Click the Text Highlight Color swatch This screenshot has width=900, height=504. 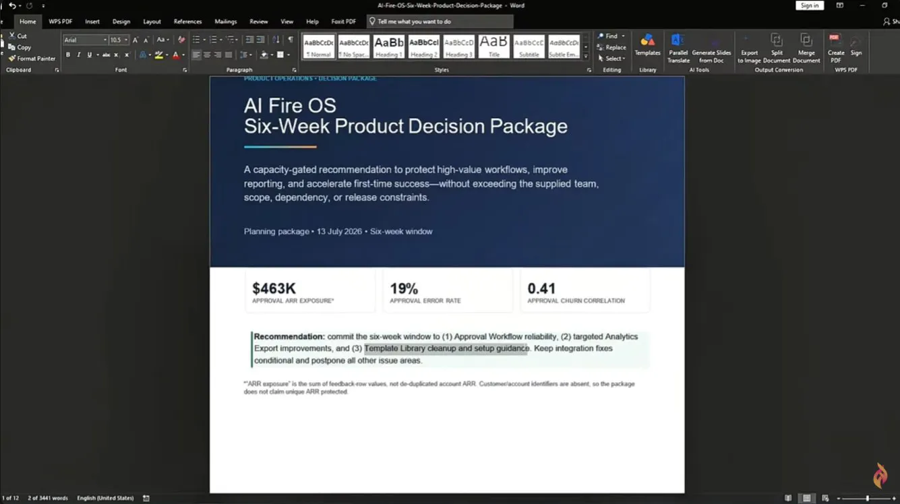tap(158, 55)
